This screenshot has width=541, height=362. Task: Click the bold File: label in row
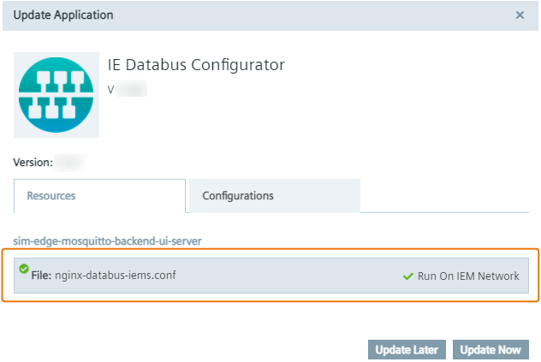point(36,276)
